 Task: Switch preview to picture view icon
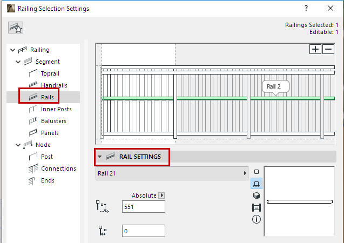(x=257, y=207)
